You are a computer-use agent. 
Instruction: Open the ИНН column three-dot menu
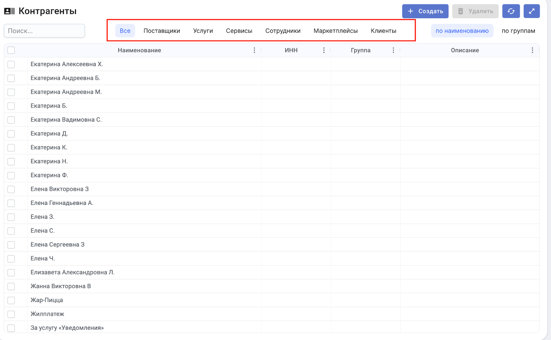click(324, 50)
